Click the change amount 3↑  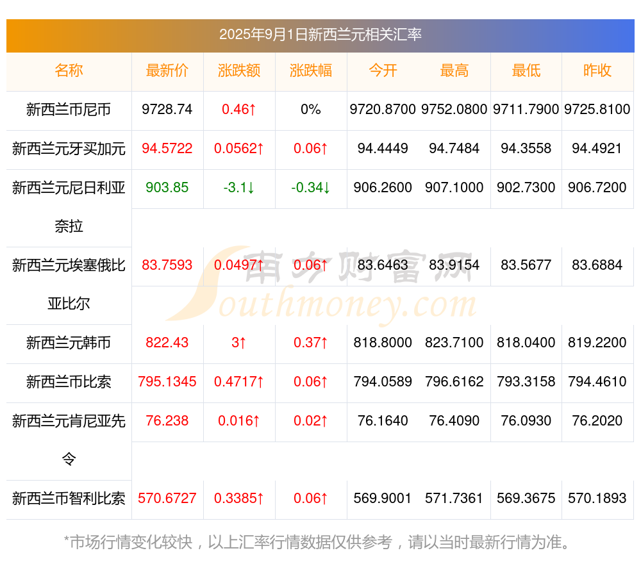coord(239,342)
